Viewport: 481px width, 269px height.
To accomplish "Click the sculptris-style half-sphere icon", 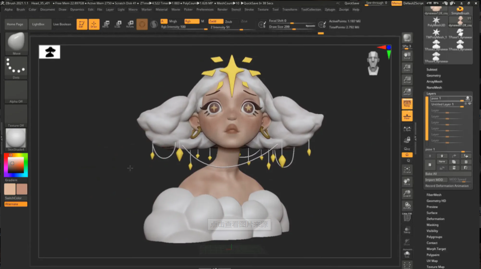I will click(x=154, y=24).
